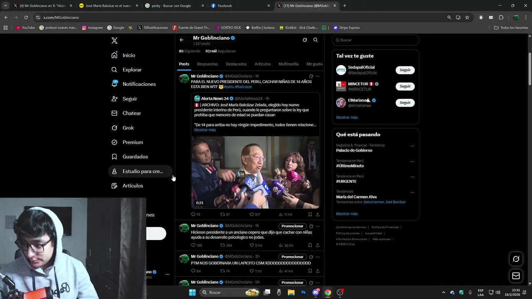Open Explorar in the sidebar
Viewport: 532px width, 299px height.
point(126,70)
